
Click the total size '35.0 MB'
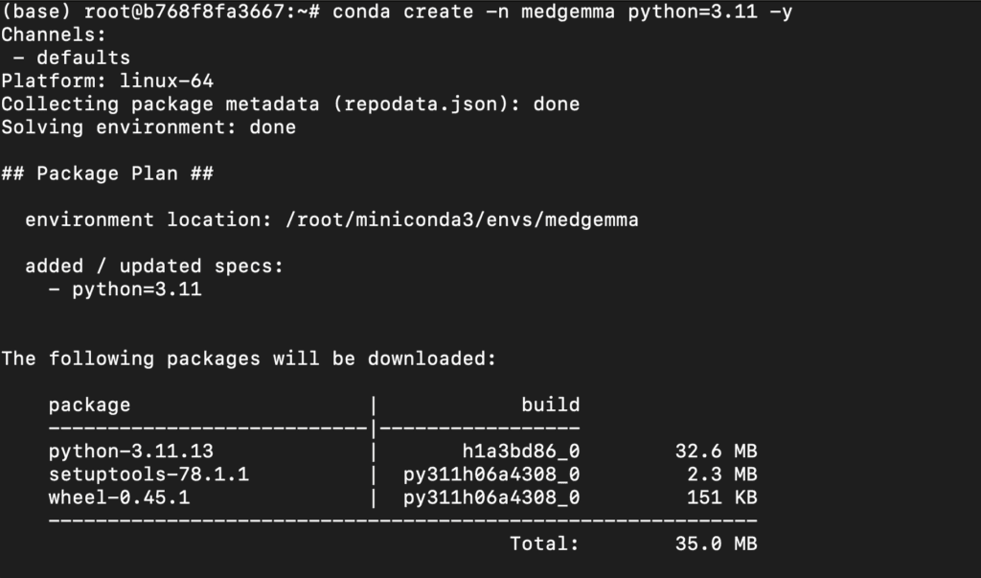(x=717, y=543)
